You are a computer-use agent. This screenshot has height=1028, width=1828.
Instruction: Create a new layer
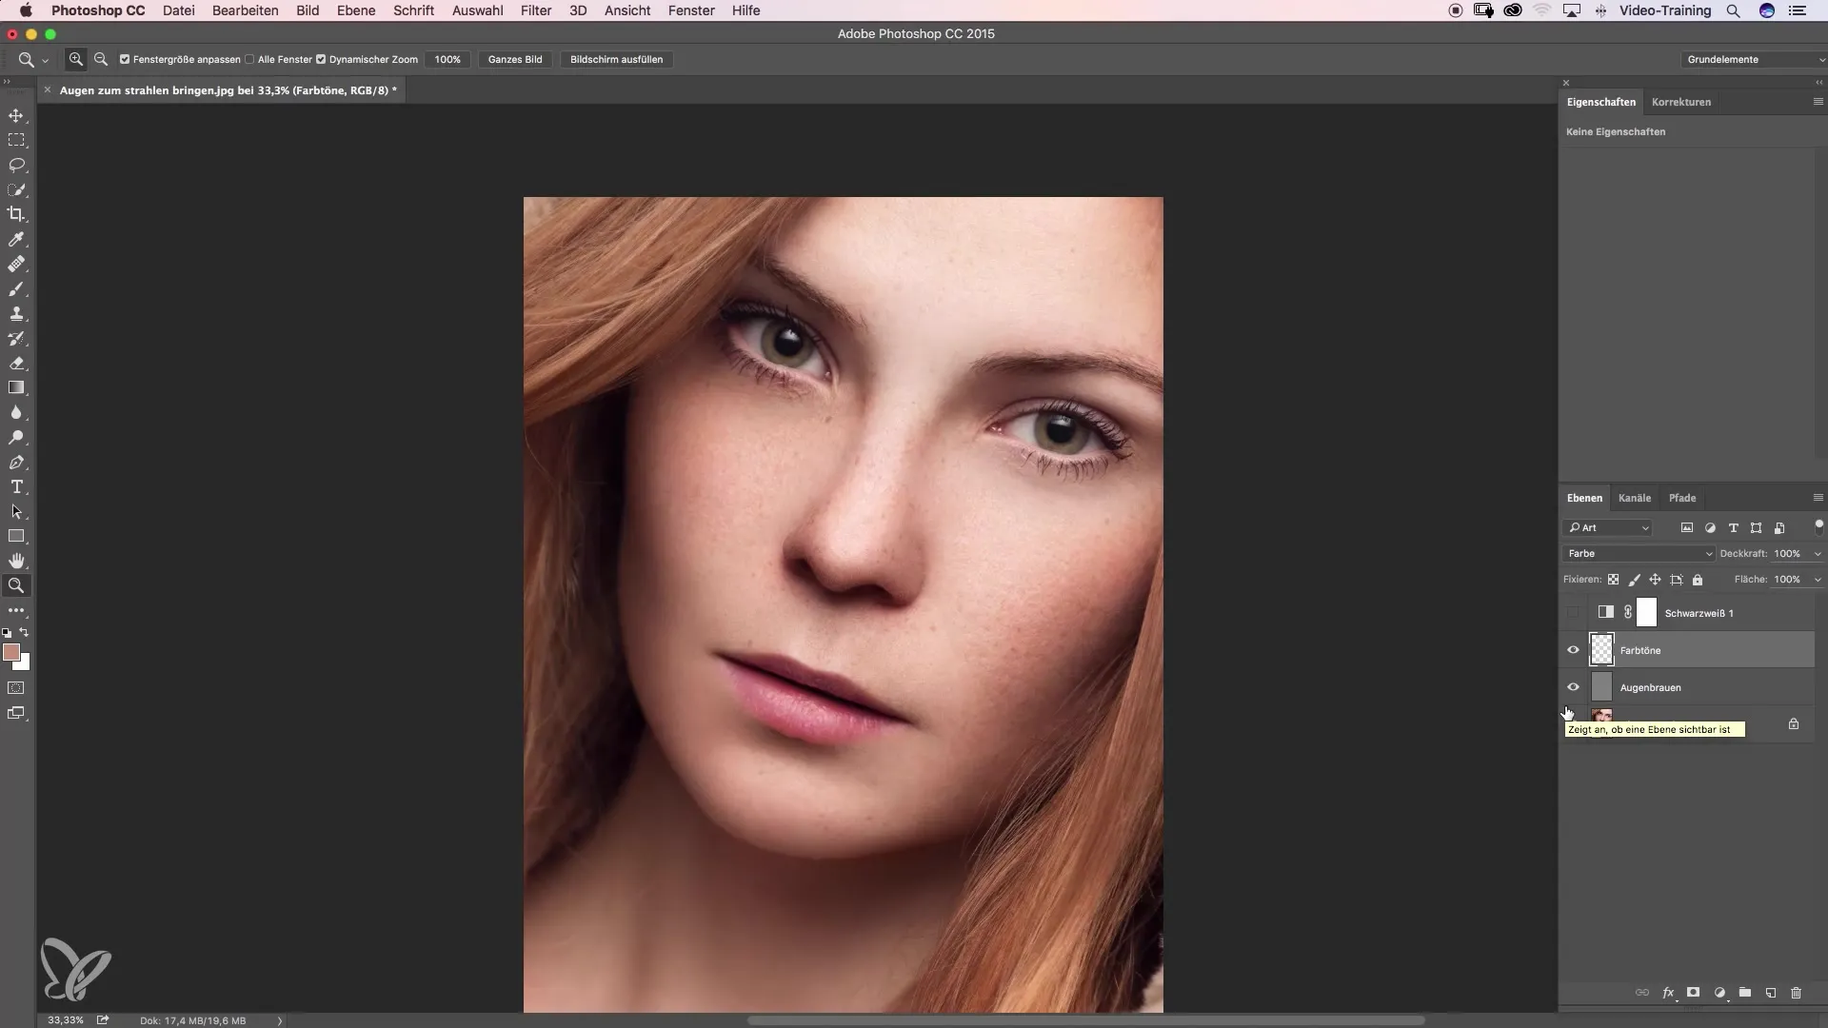point(1771,992)
